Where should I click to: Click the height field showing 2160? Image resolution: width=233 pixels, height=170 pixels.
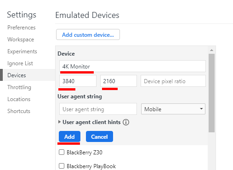tap(119, 81)
